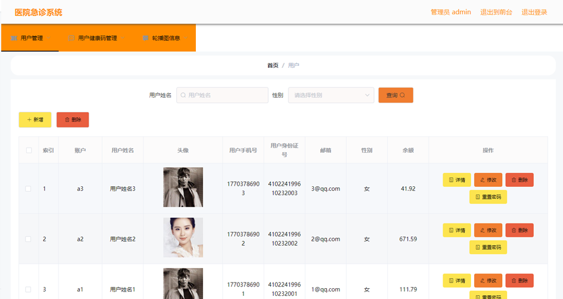This screenshot has height=299, width=563.
Task: Go to 首页 breadcrumb
Action: [273, 65]
